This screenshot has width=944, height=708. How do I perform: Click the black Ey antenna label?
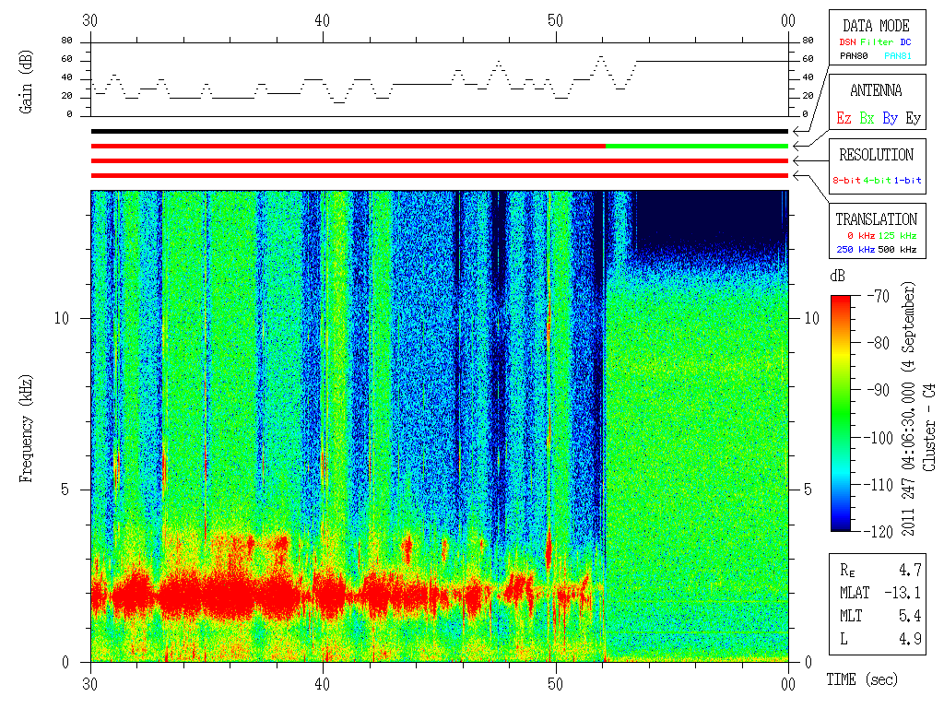914,118
